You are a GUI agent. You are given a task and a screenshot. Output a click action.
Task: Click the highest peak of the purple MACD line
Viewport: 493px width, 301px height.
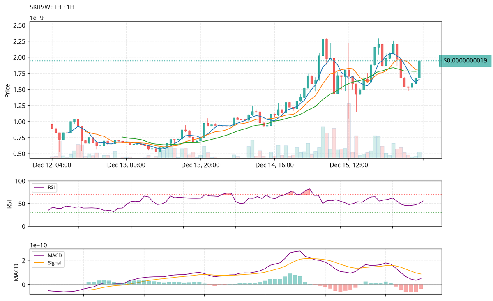tap(299, 251)
